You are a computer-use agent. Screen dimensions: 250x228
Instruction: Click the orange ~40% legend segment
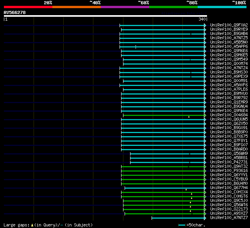[77, 7]
